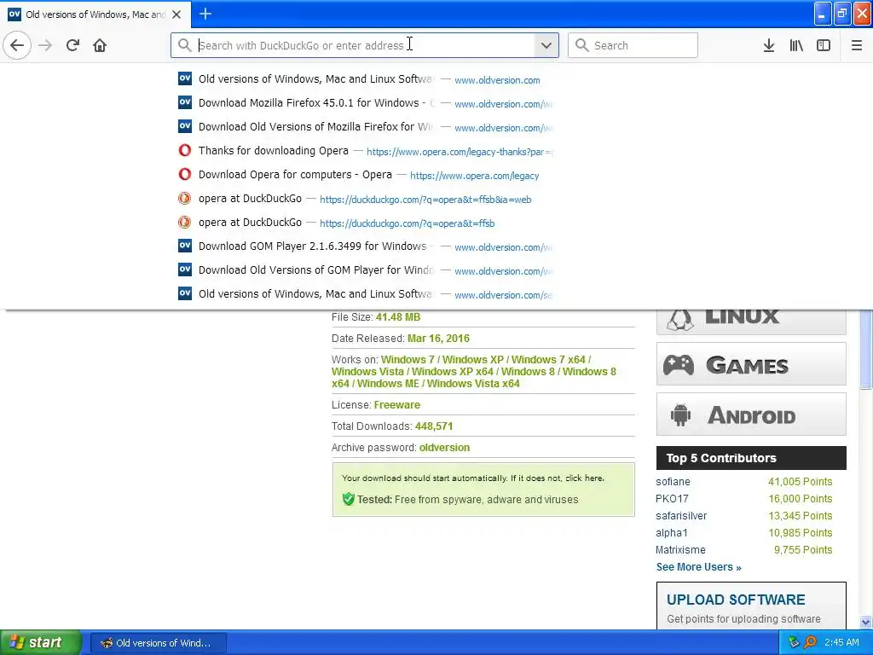Viewport: 873px width, 655px height.
Task: Click the Opera logo beside Download Opera for computers
Action: coord(185,174)
